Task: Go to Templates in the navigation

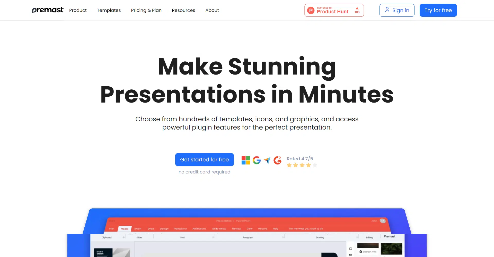Action: (109, 10)
